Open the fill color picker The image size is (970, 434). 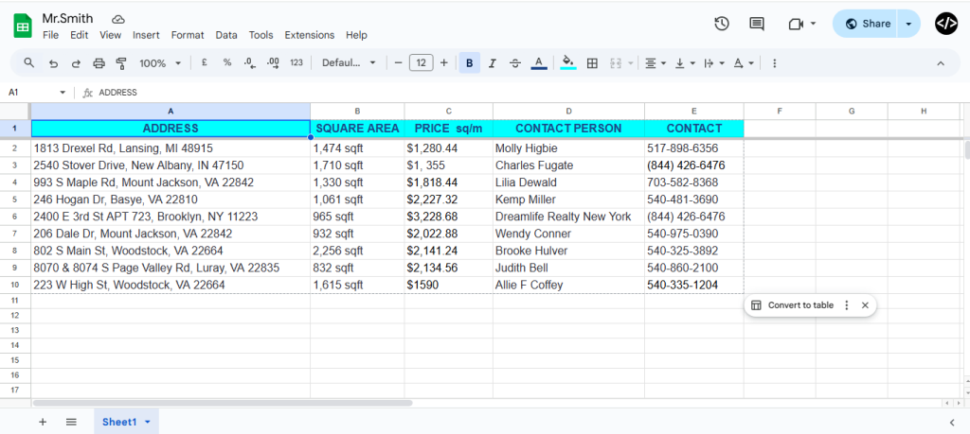tap(568, 63)
